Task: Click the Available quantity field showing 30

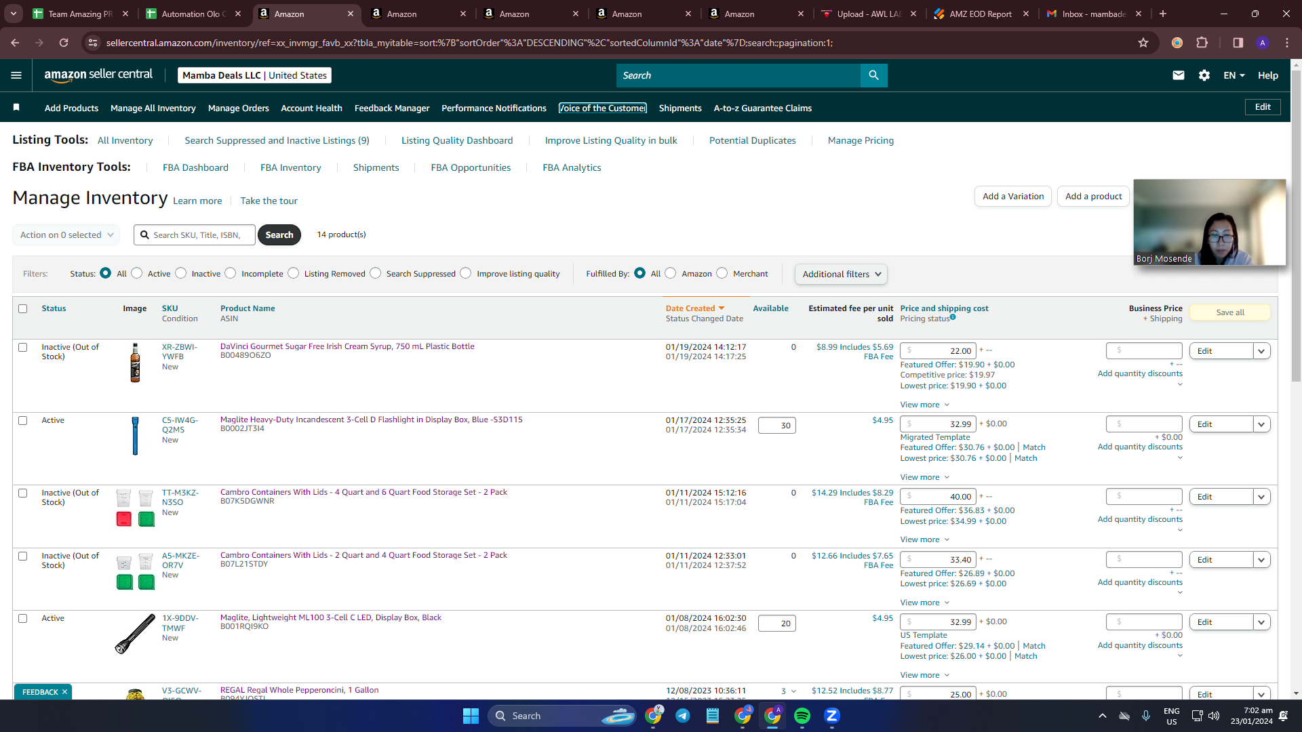Action: click(777, 426)
